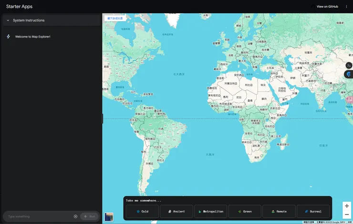Zoom in the map with plus button
The width and height of the screenshot is (353, 224).
(x=347, y=206)
